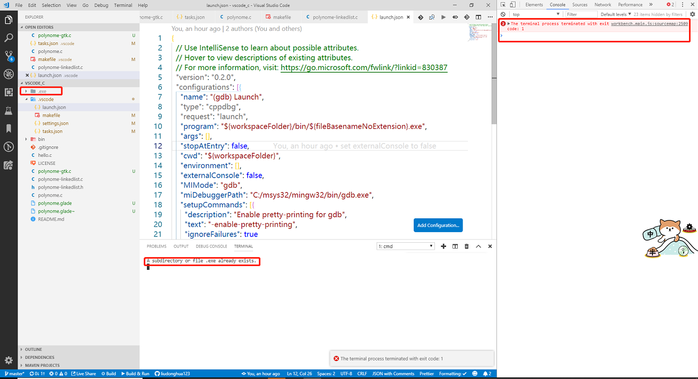Start debugging with the Run arrow in editor toolbar

443,16
